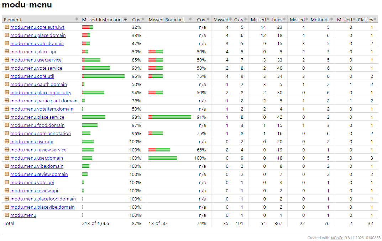
Task: Click branch coverage bar for modu.menu.review.service
Action: tap(159, 150)
